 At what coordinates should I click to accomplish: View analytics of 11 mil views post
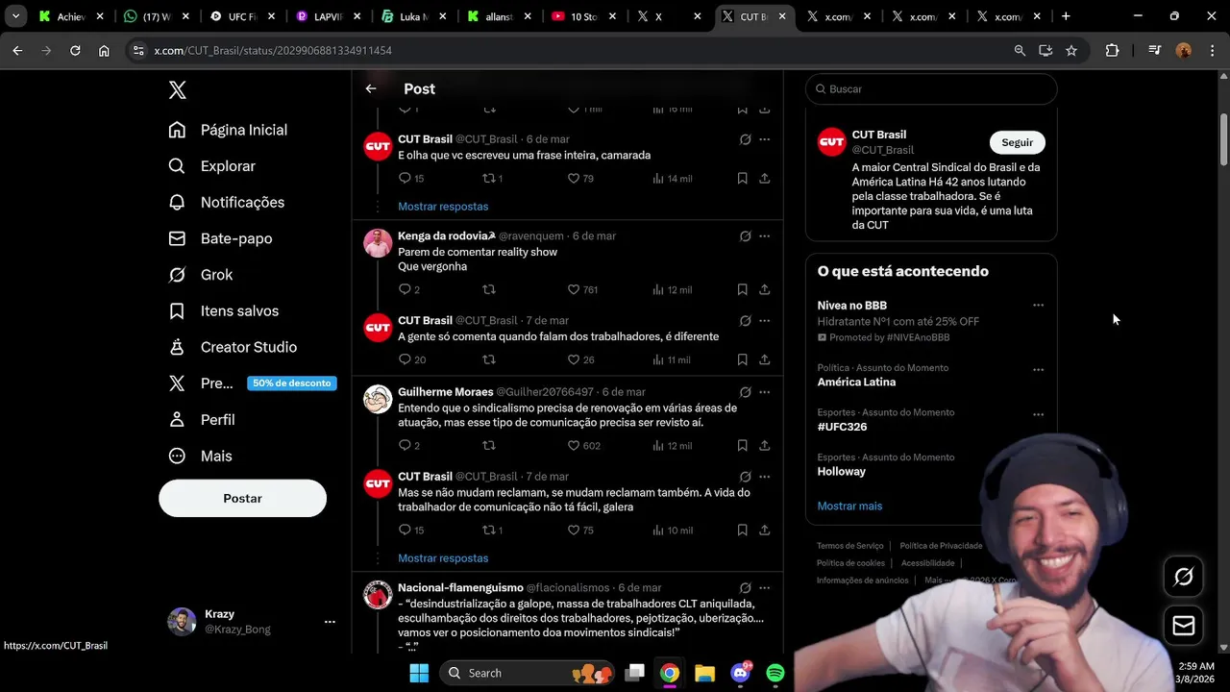point(672,360)
